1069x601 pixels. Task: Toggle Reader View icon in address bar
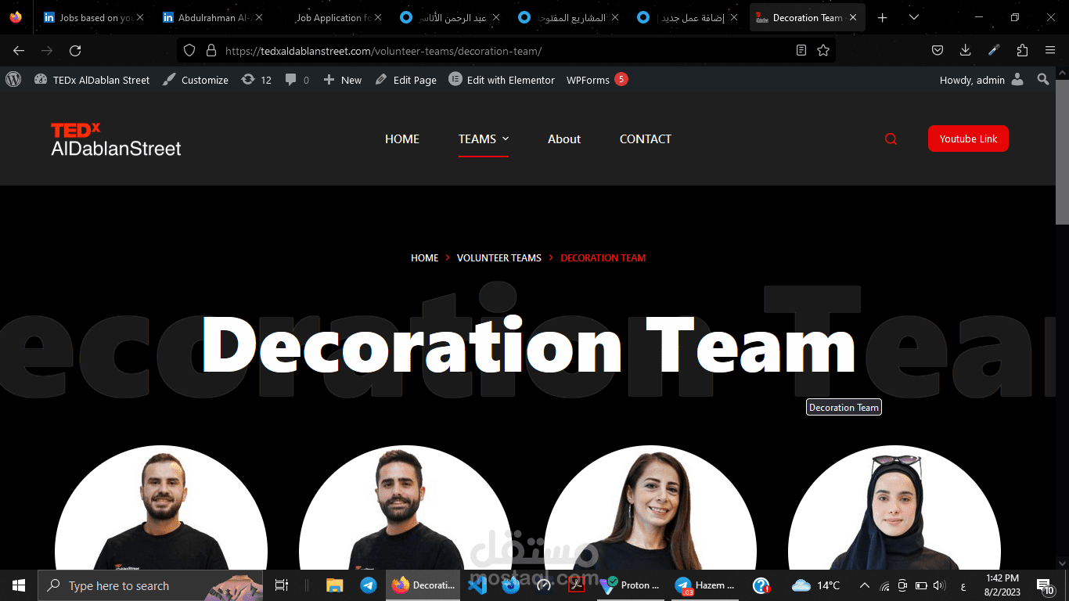coord(801,50)
